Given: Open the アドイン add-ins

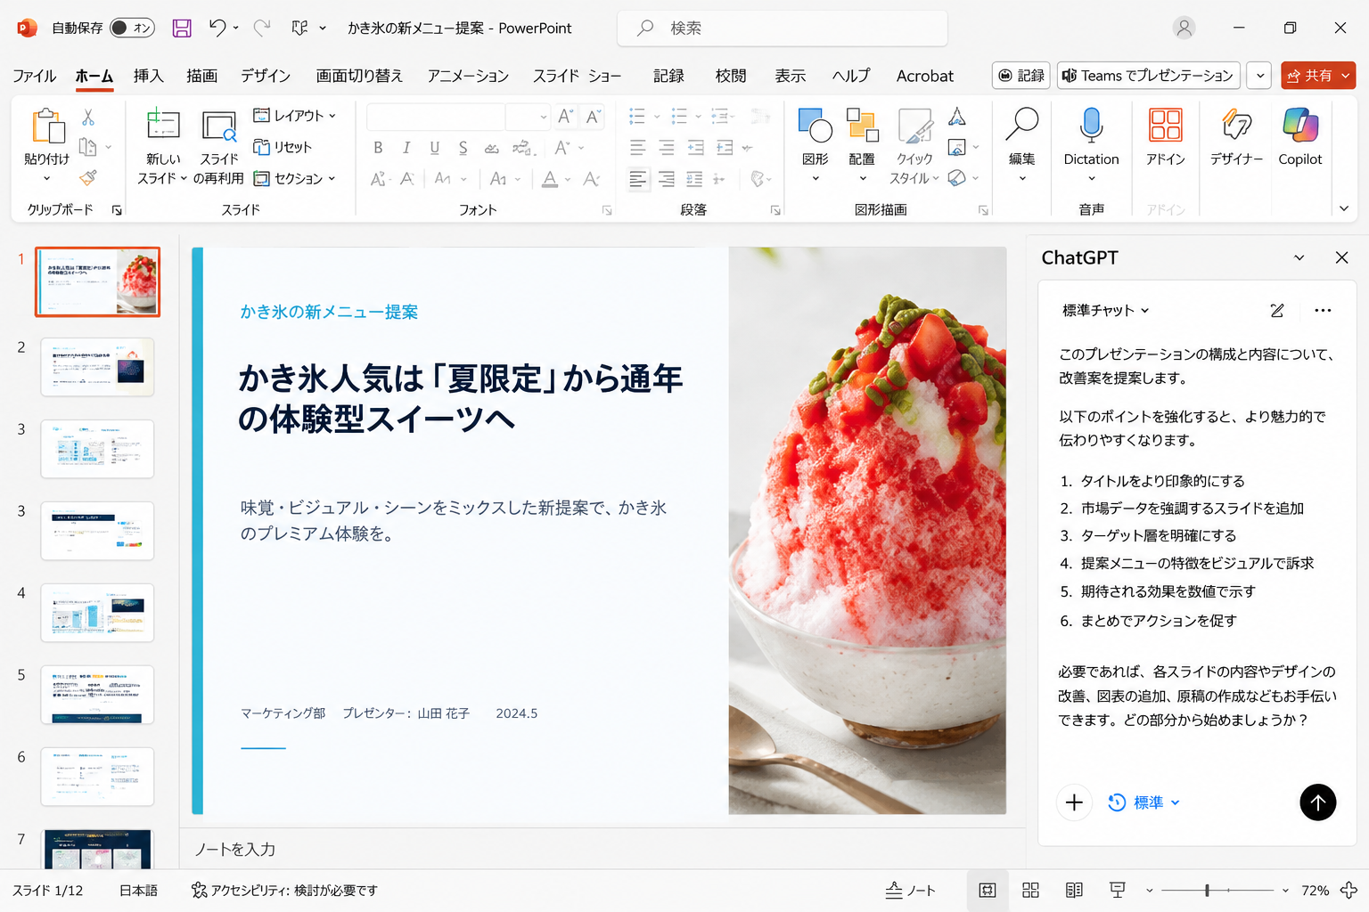Looking at the screenshot, I should click(1166, 137).
